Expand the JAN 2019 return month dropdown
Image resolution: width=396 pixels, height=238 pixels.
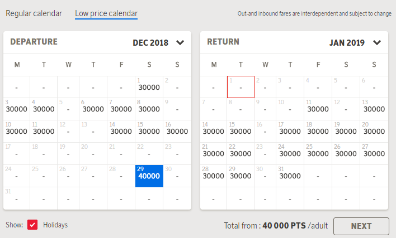pyautogui.click(x=376, y=42)
